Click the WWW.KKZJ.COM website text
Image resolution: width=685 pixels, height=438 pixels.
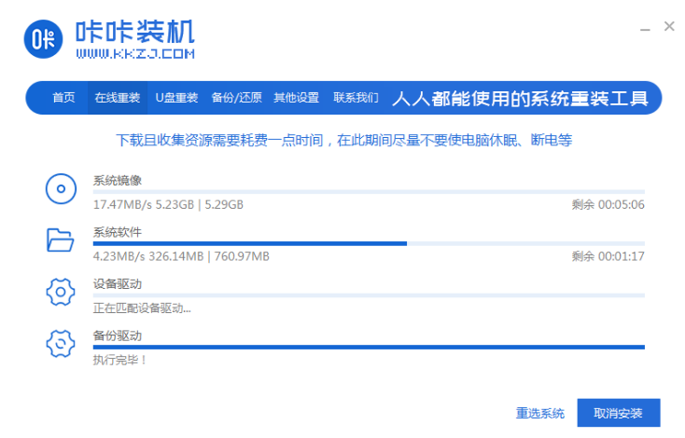(x=134, y=55)
